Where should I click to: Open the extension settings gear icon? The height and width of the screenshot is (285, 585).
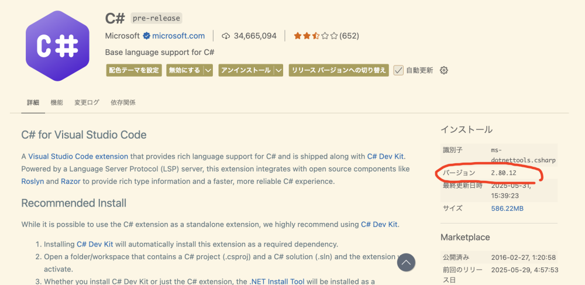coord(443,70)
